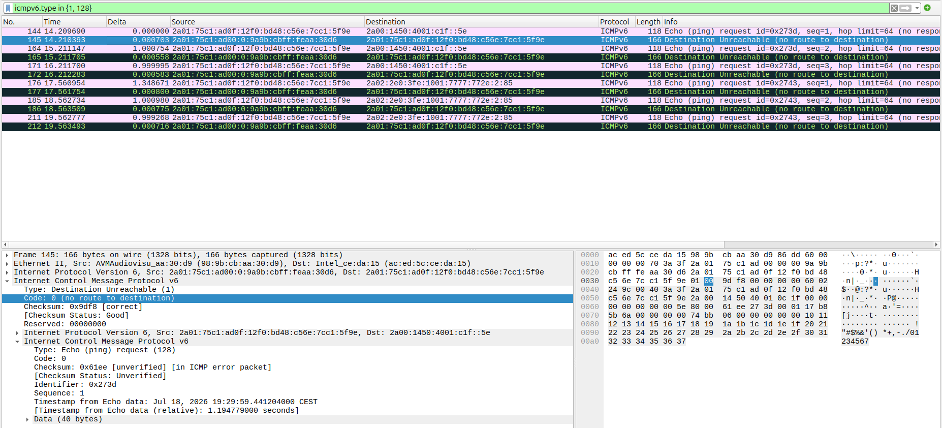The height and width of the screenshot is (428, 942).
Task: Add a display filter button with plus icon
Action: pos(927,8)
